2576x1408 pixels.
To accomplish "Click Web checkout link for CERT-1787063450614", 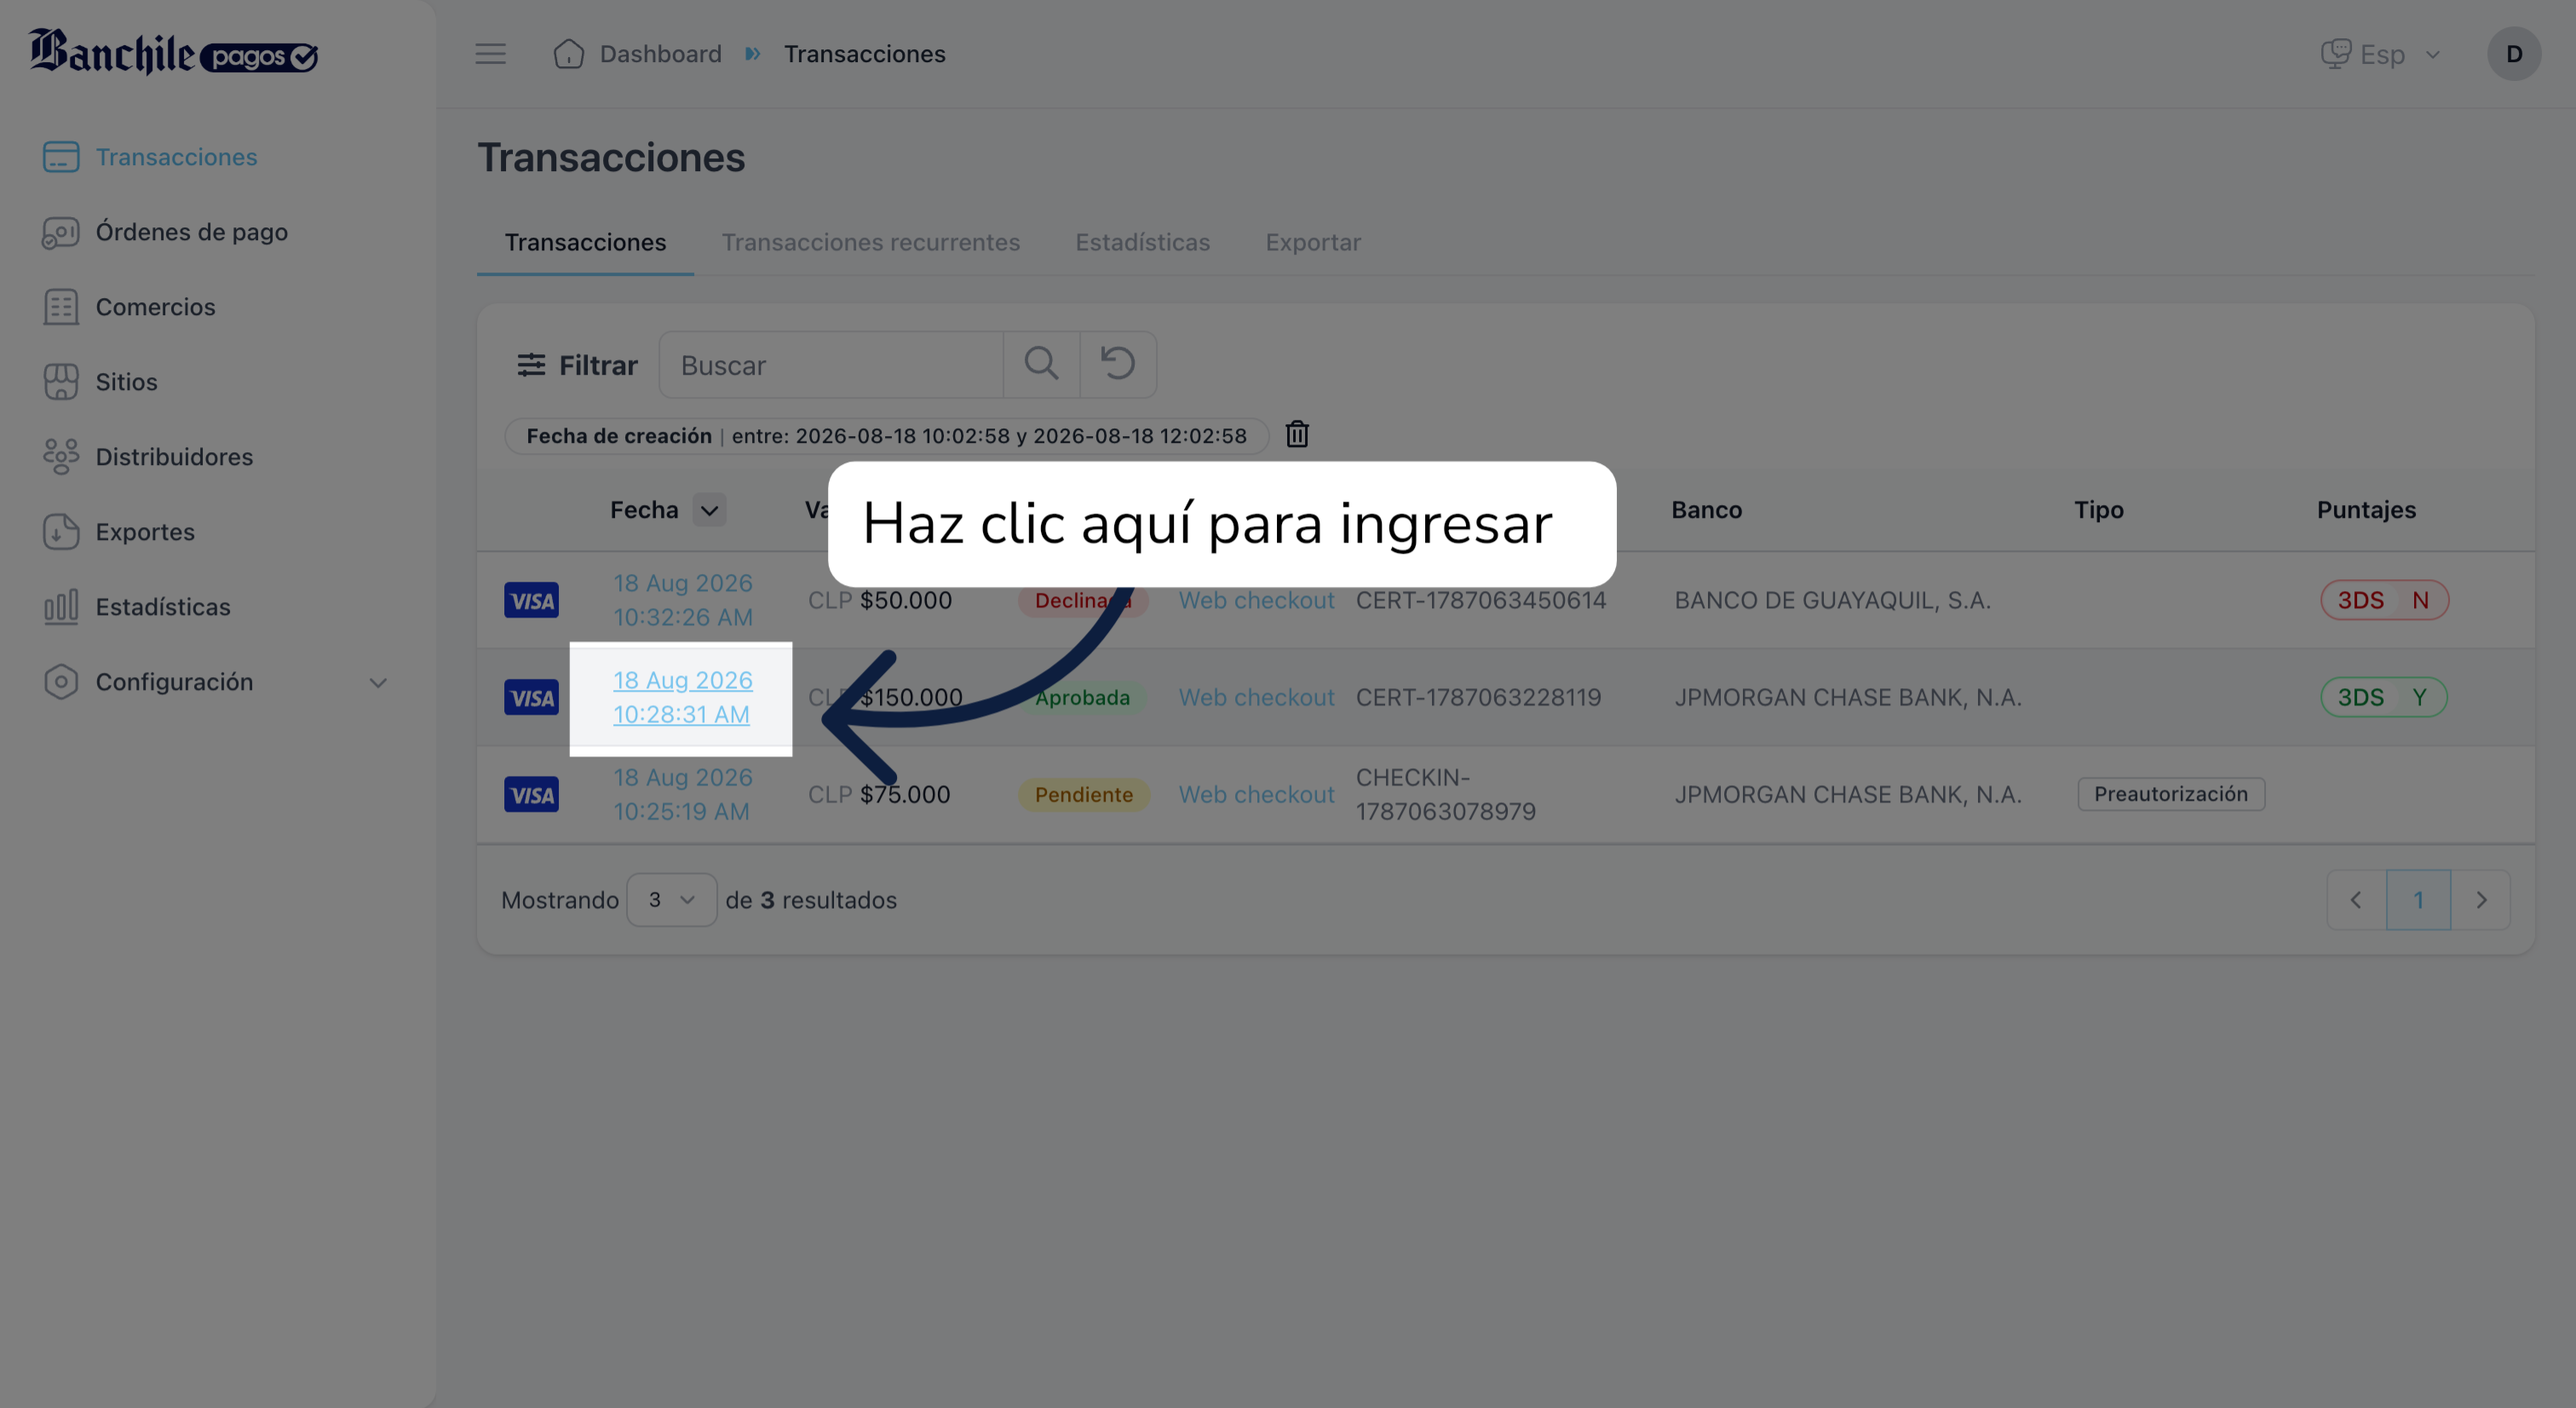I will tap(1256, 600).
